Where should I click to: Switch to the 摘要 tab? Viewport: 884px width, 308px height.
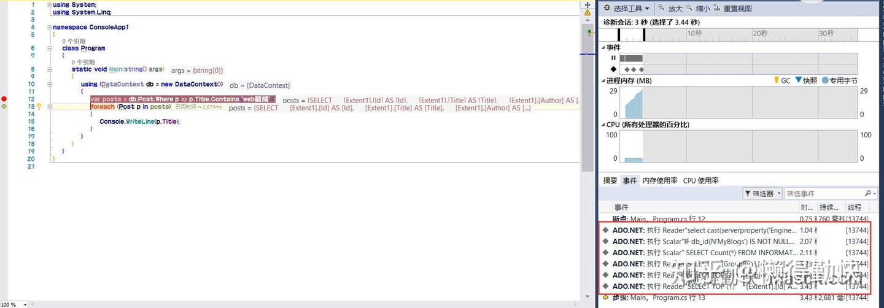tap(610, 180)
